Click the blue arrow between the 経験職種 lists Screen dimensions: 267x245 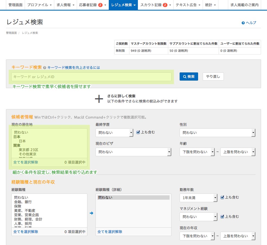click(91, 213)
